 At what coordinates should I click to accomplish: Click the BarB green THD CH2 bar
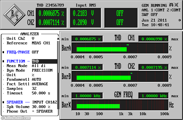[x=104, y=78]
